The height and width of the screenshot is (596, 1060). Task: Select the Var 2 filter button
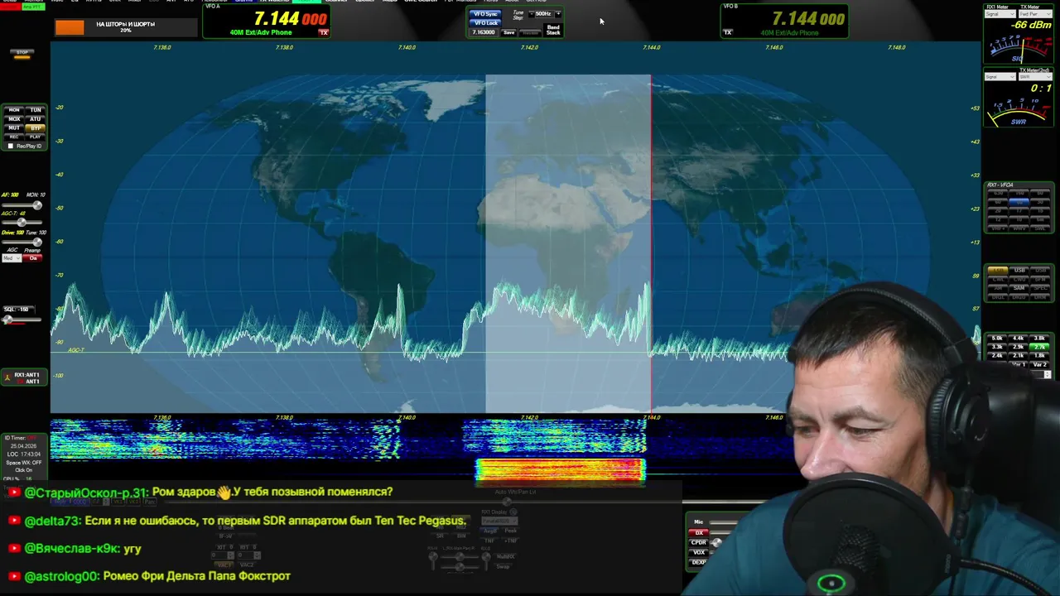[1040, 365]
